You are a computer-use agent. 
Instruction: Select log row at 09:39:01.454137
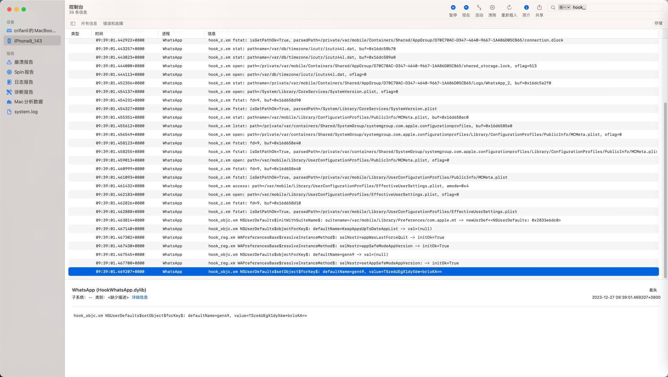coord(363,92)
